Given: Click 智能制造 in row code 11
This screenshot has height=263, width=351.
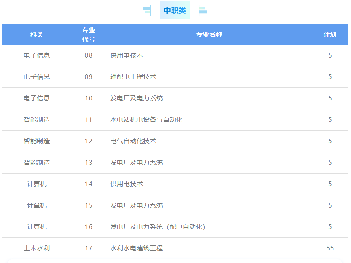Looking at the screenshot, I should pyautogui.click(x=37, y=120).
